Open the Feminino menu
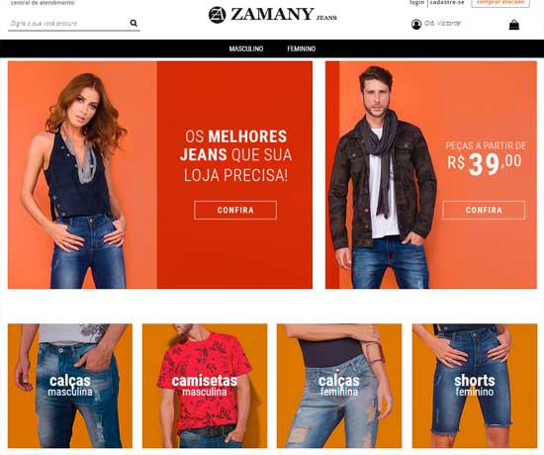544x455 pixels. [301, 48]
